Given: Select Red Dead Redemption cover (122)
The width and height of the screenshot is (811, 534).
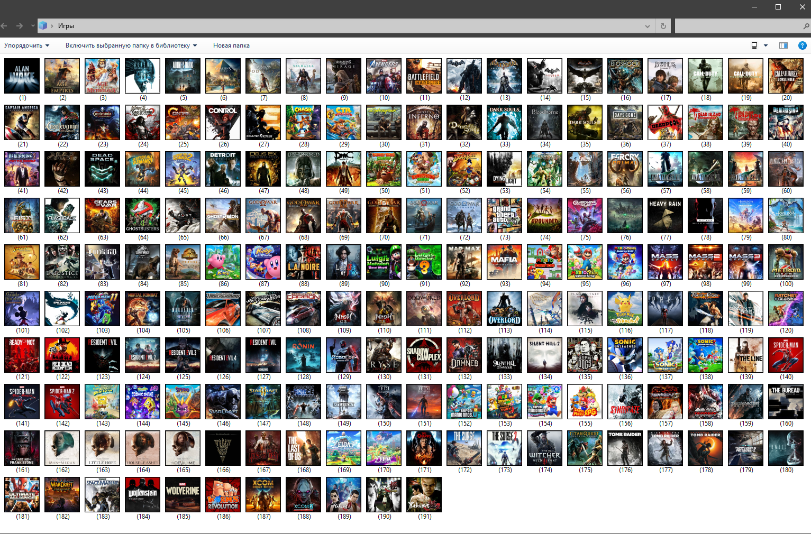Looking at the screenshot, I should click(x=62, y=355).
